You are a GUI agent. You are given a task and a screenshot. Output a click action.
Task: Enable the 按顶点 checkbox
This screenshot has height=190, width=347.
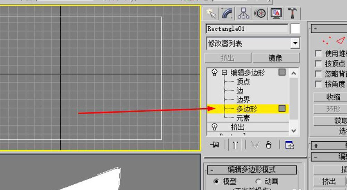point(318,64)
